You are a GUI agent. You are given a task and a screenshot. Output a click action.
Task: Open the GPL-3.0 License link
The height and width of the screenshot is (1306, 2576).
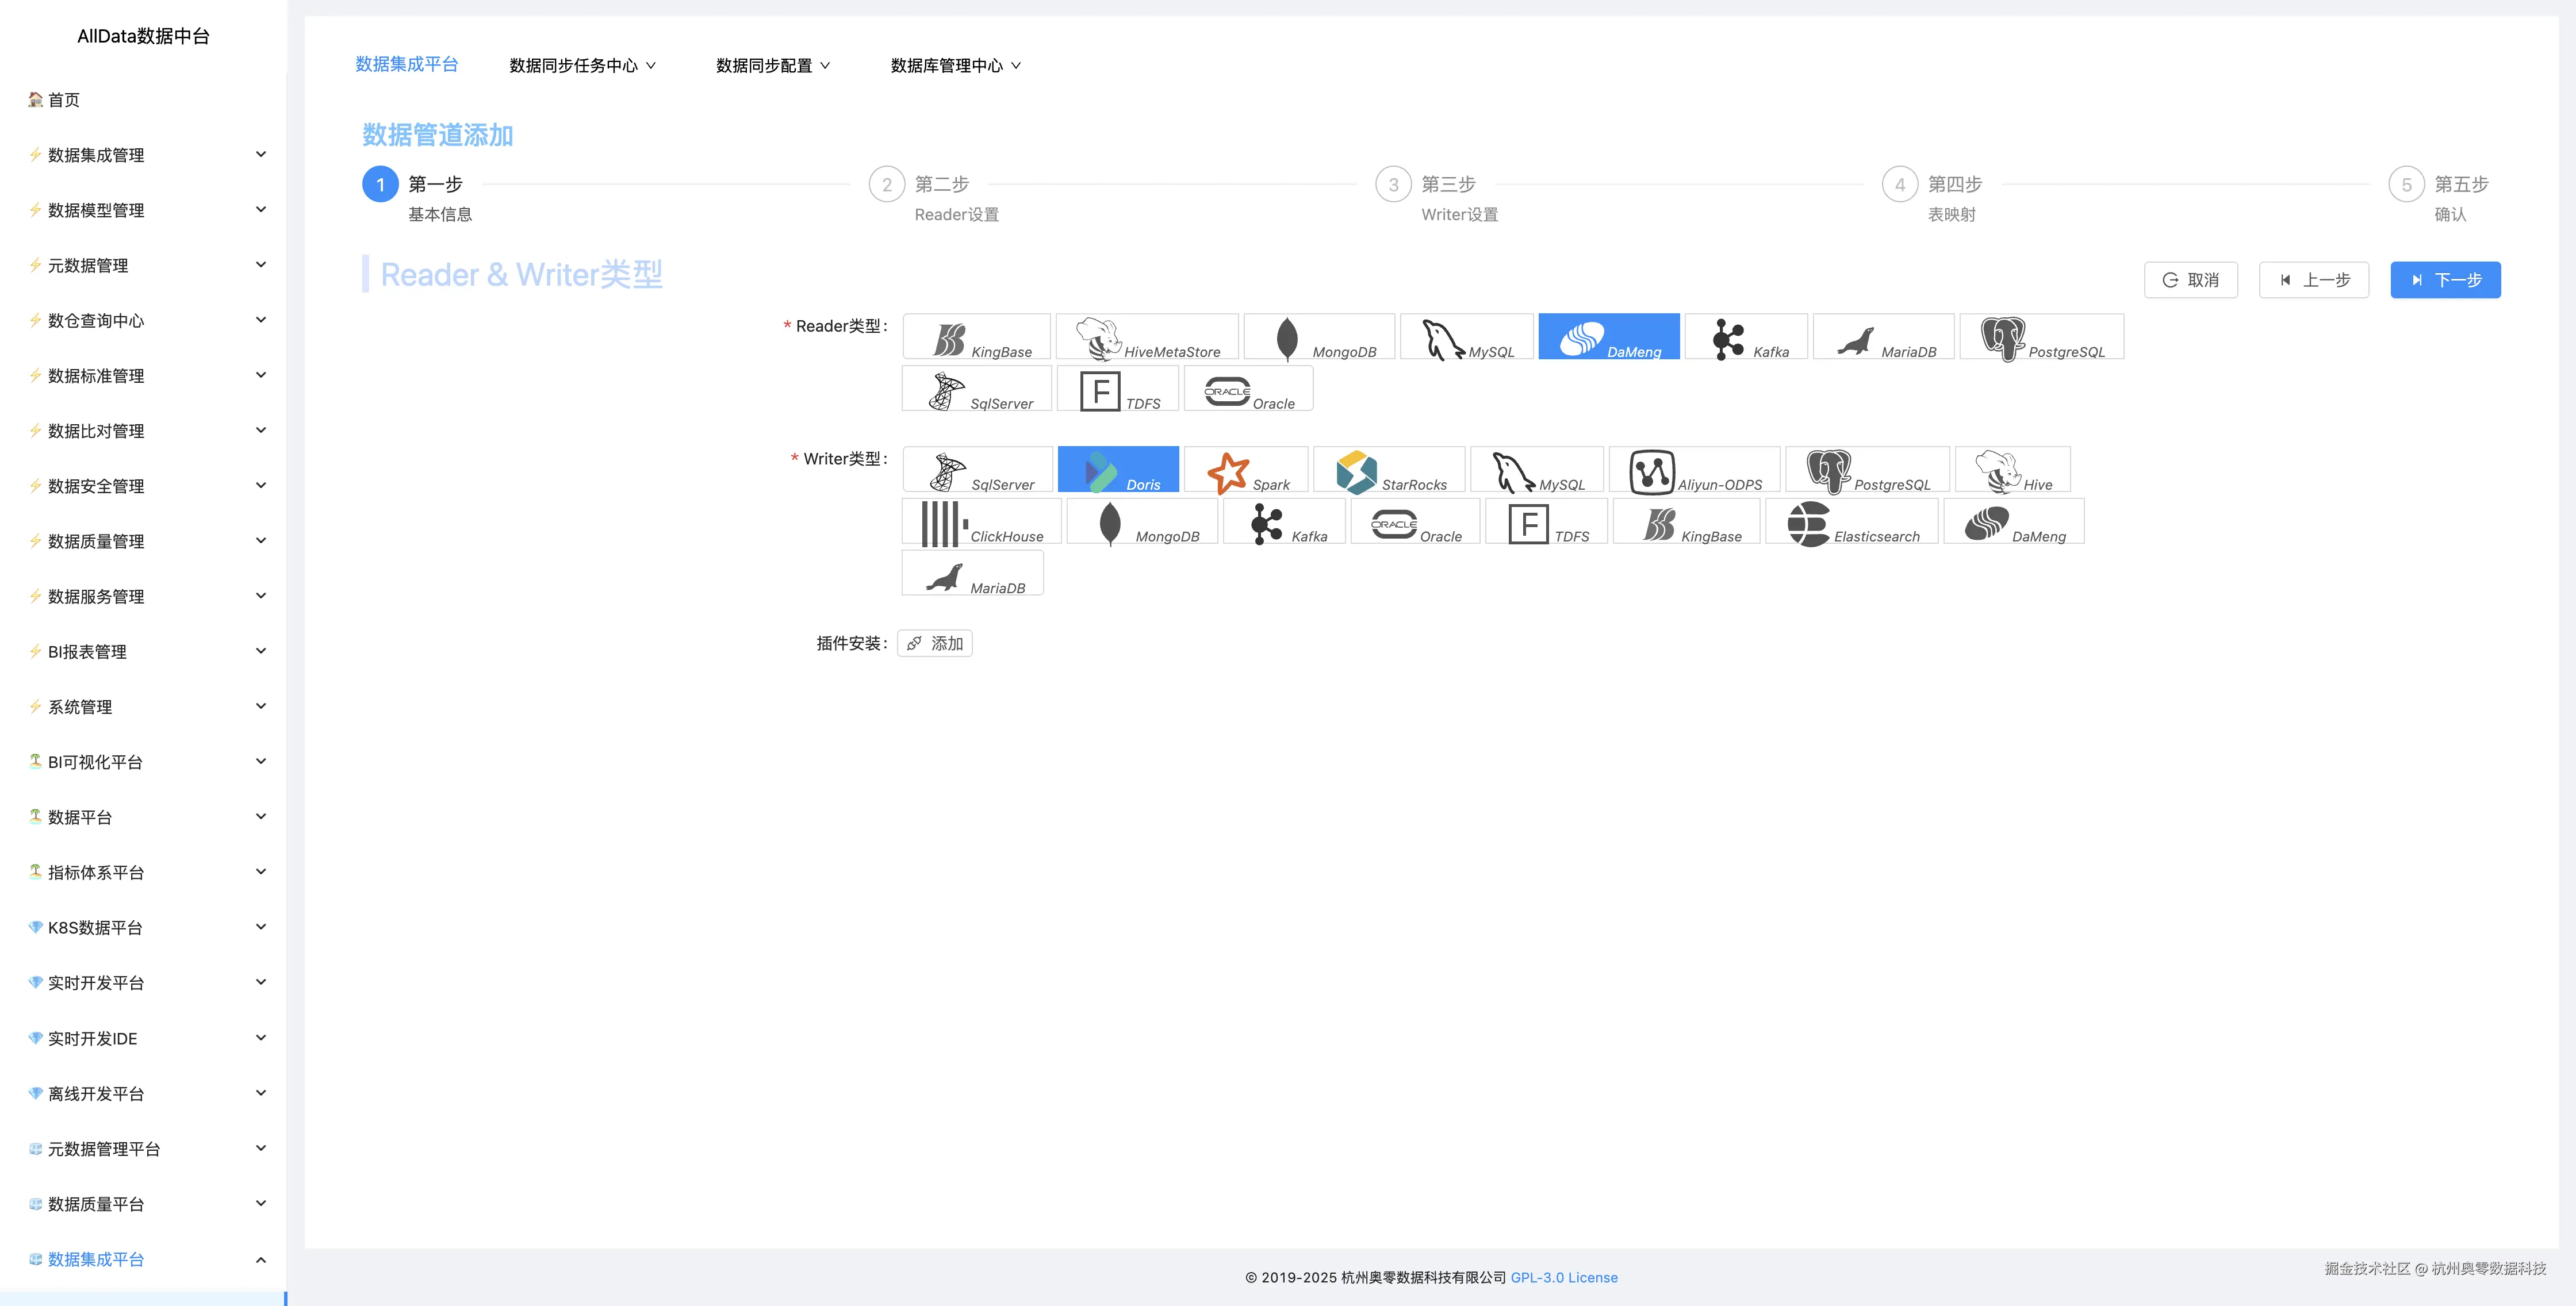[x=1563, y=1277]
